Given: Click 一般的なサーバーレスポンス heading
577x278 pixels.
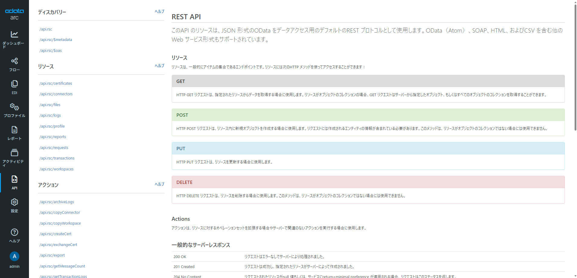Looking at the screenshot, I should (x=201, y=245).
